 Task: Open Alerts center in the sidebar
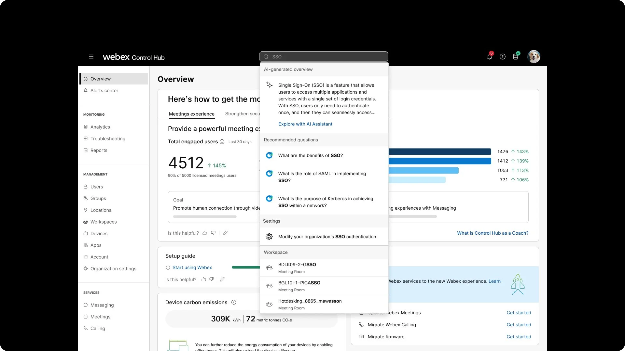click(114, 90)
